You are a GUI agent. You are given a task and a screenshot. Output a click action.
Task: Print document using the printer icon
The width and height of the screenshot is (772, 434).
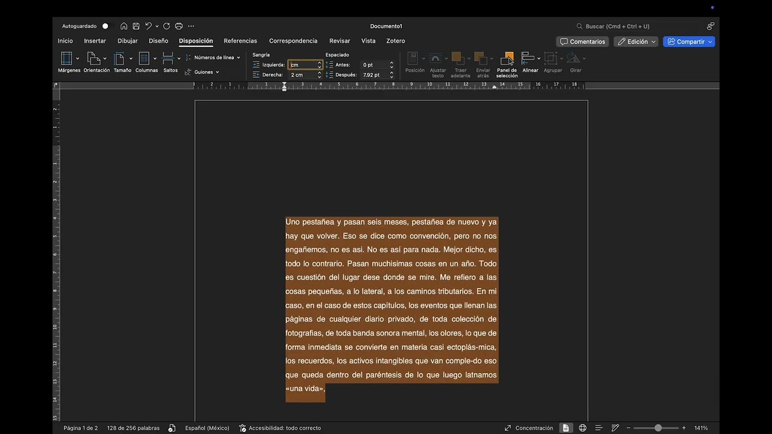point(179,26)
